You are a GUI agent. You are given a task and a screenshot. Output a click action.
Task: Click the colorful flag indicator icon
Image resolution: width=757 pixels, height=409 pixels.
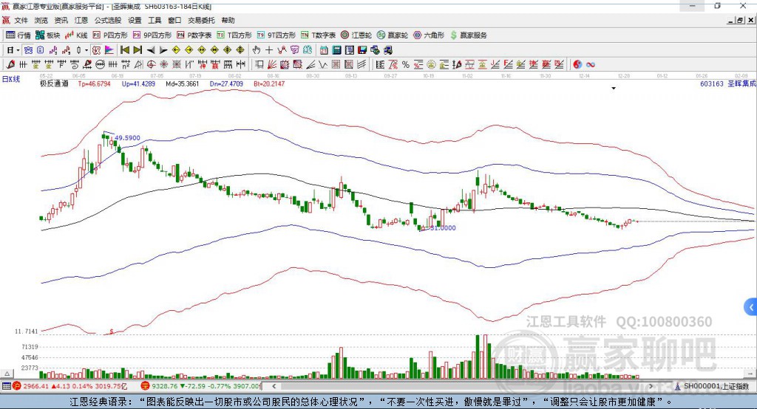tap(109, 50)
